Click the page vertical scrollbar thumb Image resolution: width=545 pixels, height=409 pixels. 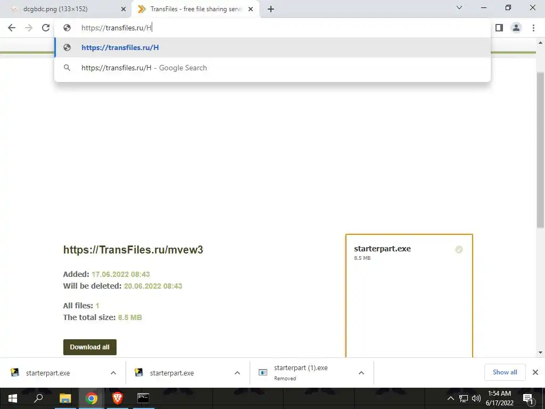point(540,150)
